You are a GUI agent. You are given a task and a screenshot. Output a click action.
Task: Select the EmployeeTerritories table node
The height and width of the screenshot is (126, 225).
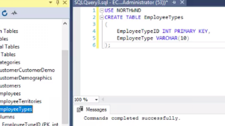[20, 101]
